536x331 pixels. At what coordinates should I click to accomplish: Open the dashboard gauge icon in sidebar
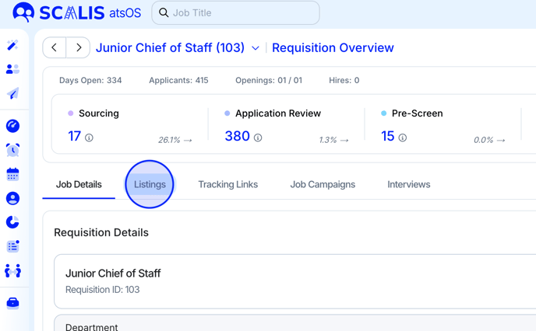12,126
